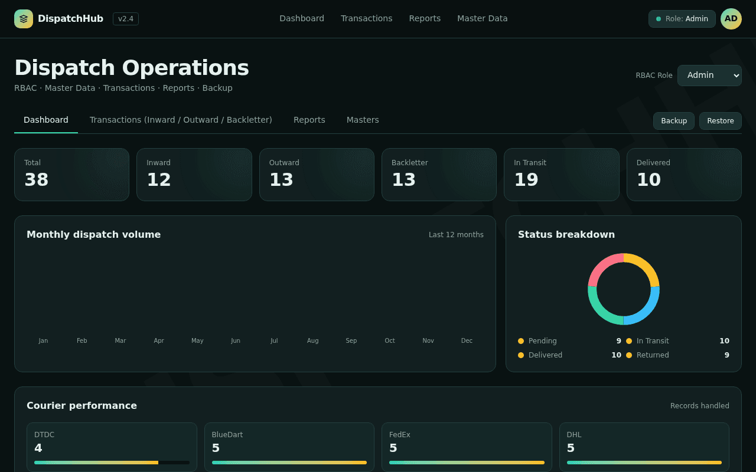This screenshot has width=756, height=472.
Task: Click the Role: Admin badge
Action: click(x=682, y=19)
